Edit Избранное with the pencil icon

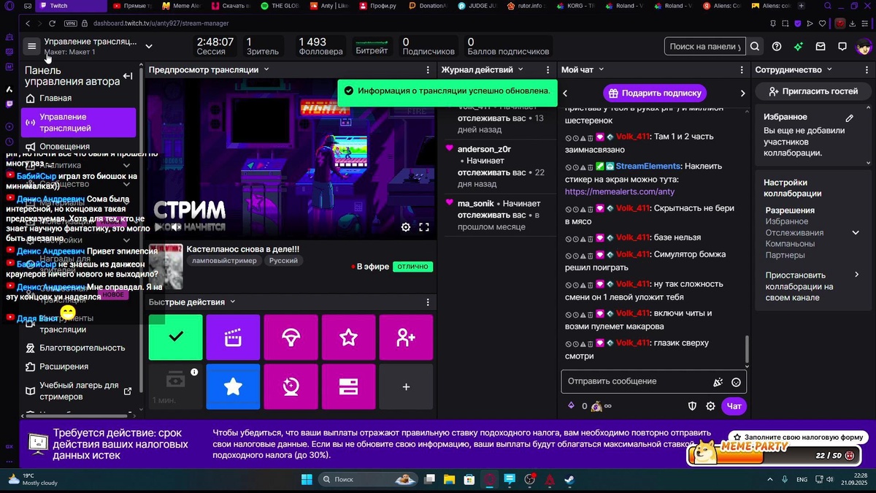point(850,118)
